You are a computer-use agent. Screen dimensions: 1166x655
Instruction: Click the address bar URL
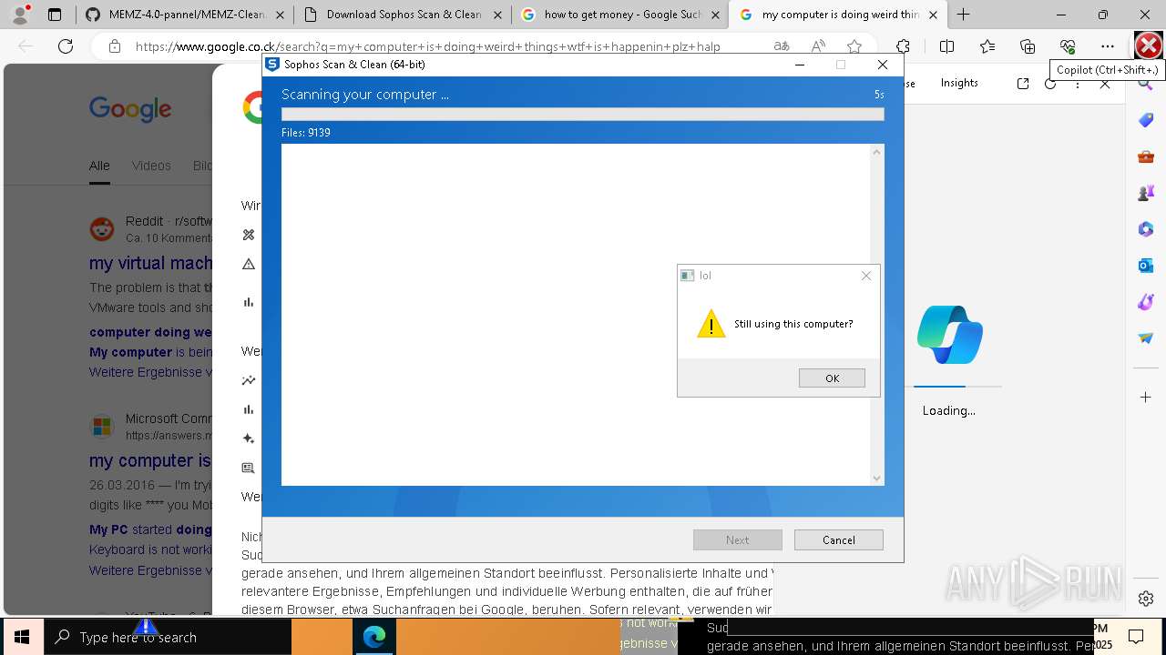pyautogui.click(x=428, y=46)
